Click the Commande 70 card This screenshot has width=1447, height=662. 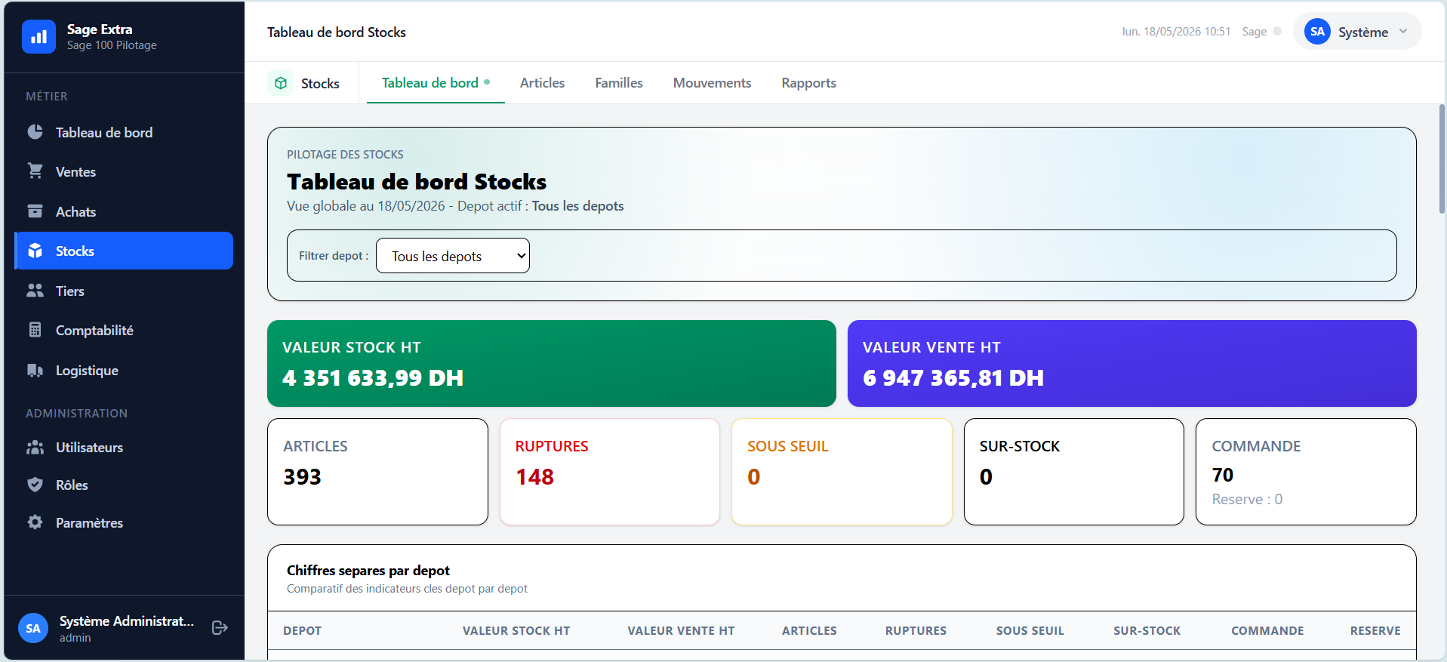coord(1306,472)
